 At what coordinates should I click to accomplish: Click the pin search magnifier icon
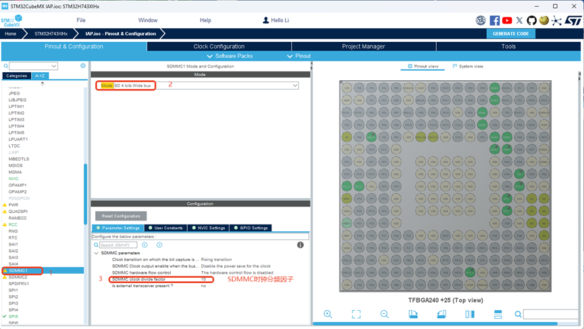point(518,314)
